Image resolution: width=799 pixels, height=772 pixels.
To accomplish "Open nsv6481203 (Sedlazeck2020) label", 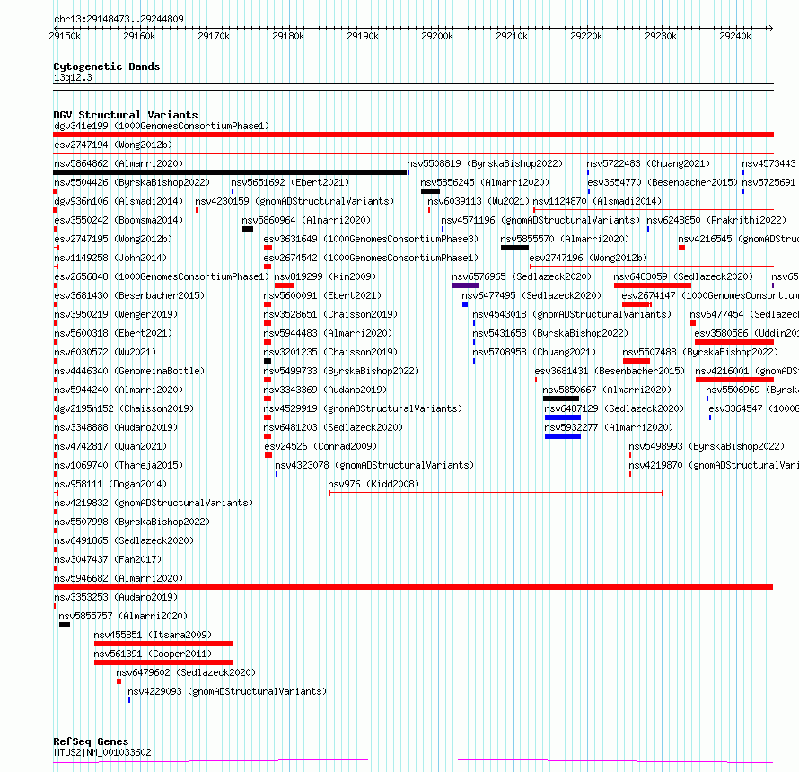I will pyautogui.click(x=333, y=427).
